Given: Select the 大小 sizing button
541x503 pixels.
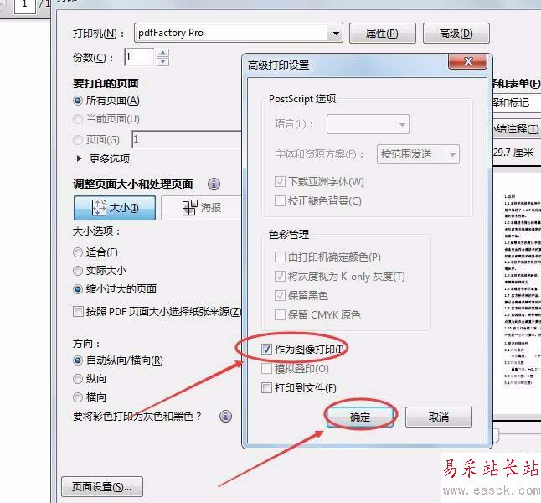Looking at the screenshot, I should tap(115, 208).
